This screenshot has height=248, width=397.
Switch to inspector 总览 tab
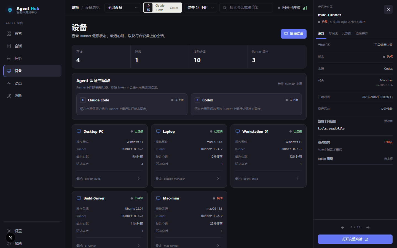[x=321, y=33]
